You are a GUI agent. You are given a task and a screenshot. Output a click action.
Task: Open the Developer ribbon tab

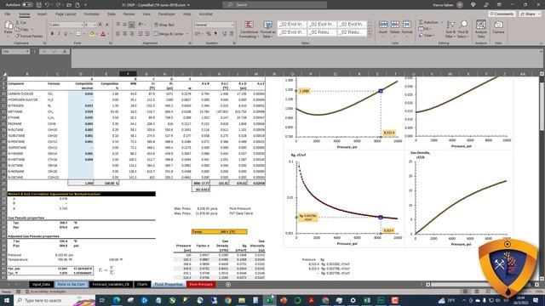167,14
